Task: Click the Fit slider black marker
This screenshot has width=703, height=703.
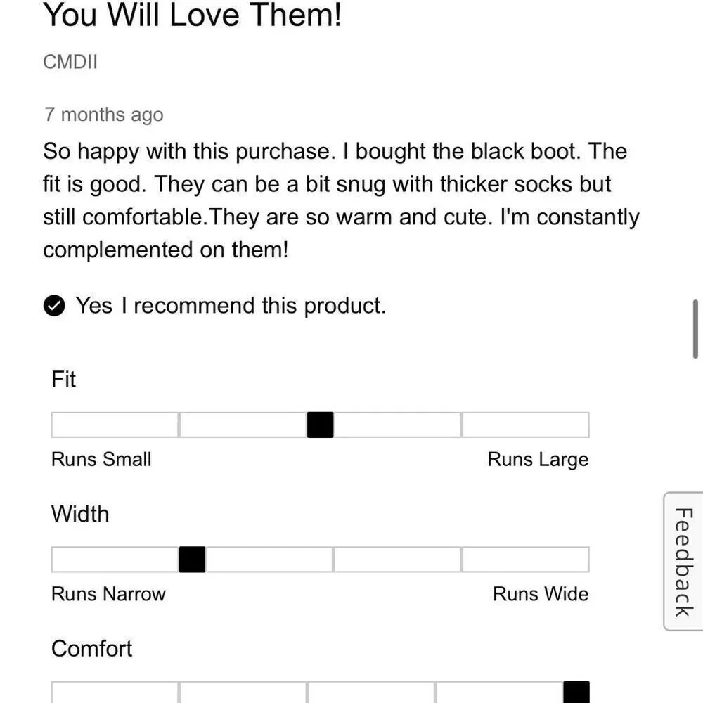Action: [x=320, y=425]
